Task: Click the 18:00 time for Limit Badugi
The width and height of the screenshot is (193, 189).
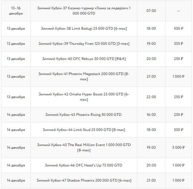Action: click(151, 28)
